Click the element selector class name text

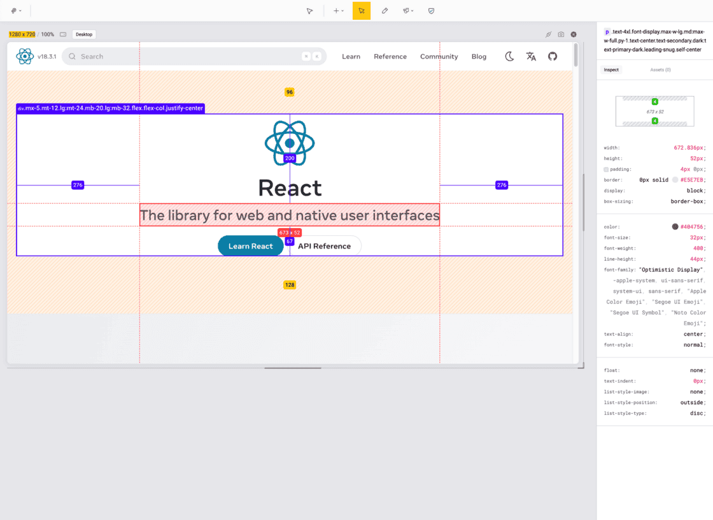[x=655, y=41]
